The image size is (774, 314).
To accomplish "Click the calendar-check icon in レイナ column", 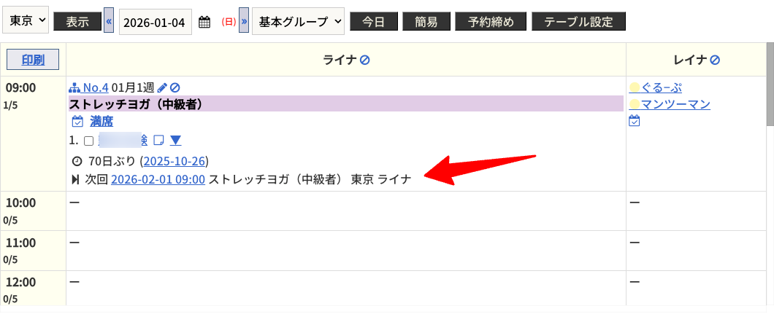I will [635, 121].
